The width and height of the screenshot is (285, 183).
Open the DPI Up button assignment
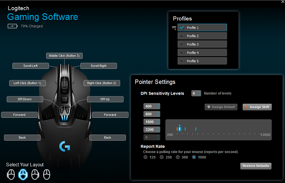(x=105, y=99)
